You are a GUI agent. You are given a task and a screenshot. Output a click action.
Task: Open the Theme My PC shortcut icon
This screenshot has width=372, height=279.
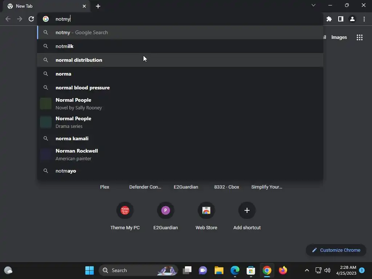[125, 210]
